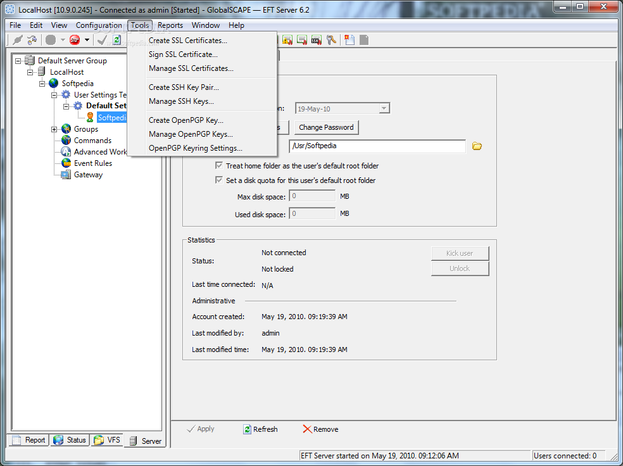Switch to the Server tab

[x=145, y=441]
